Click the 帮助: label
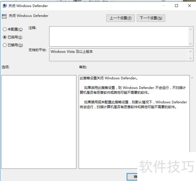 click(x=83, y=67)
